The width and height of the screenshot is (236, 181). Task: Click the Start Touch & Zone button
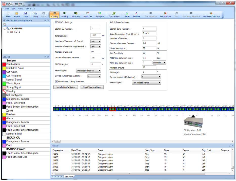92,87
